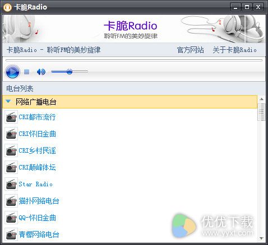
Task: Click the radio icon beside QQ-怀旧金曲
Action: tap(11, 218)
